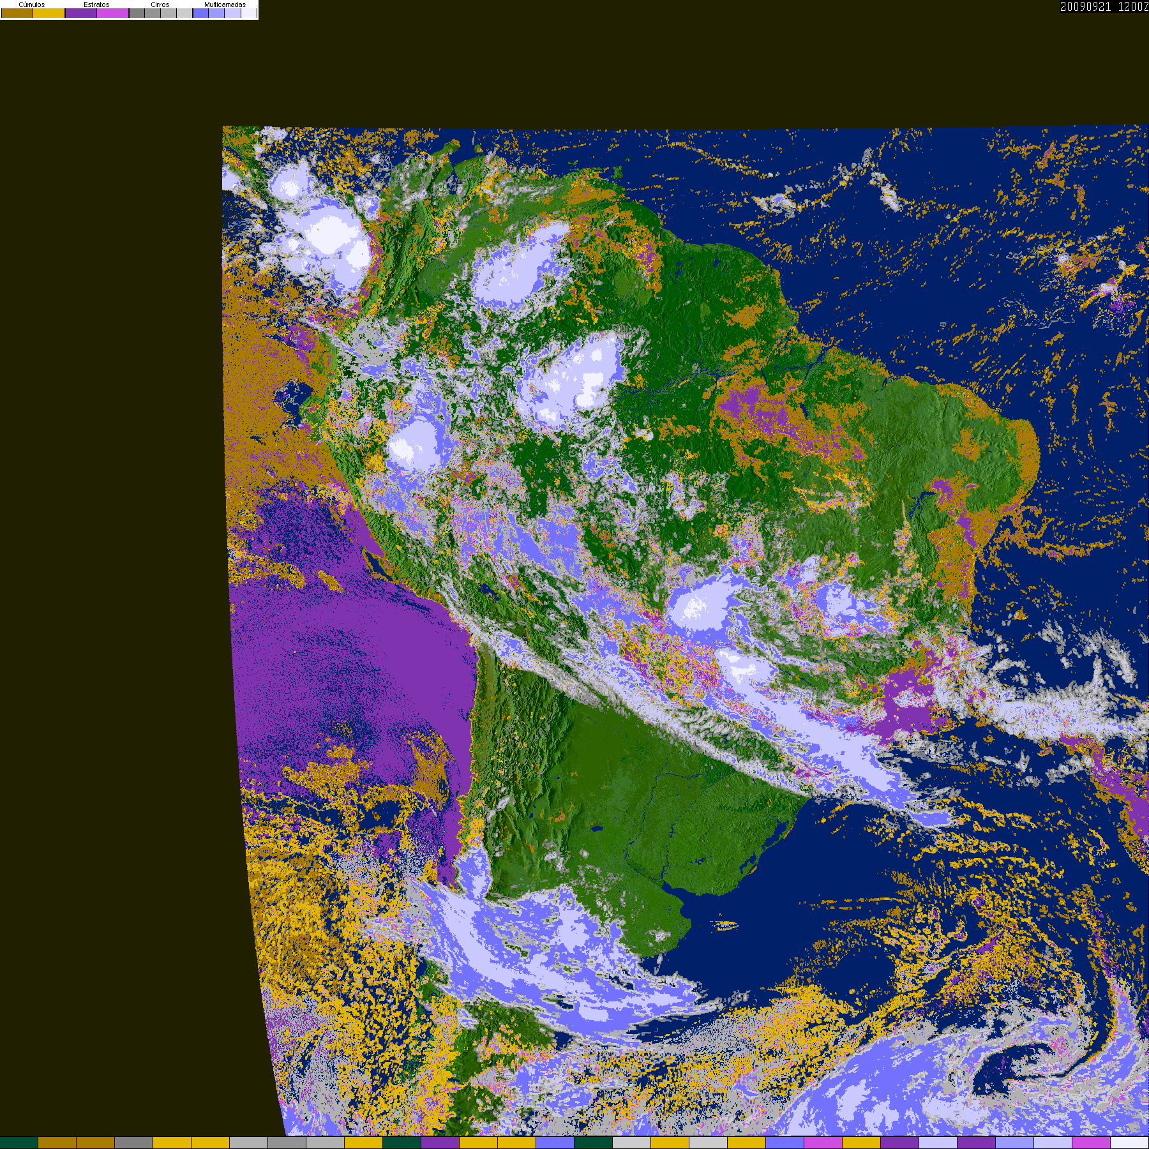Click the yellow Cúmulos legend swatch
This screenshot has width=1149, height=1149.
pyautogui.click(x=49, y=13)
